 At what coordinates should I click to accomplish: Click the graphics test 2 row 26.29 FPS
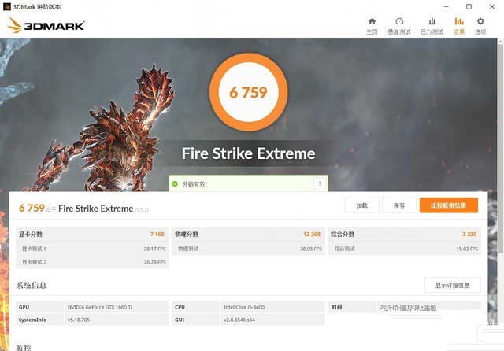pos(92,262)
